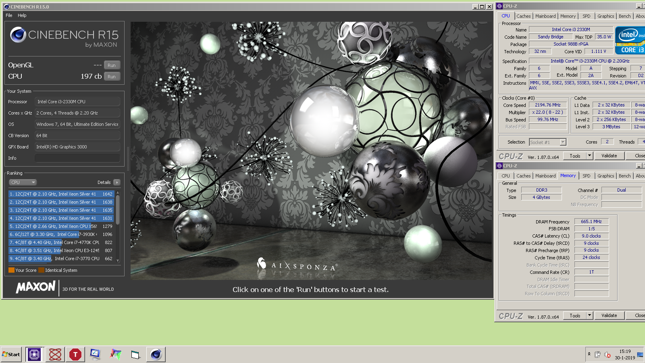The width and height of the screenshot is (645, 363).
Task: Run the CPU test
Action: click(x=112, y=77)
